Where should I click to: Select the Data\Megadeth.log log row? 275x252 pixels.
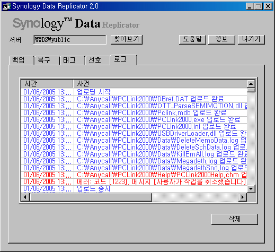tap(134, 161)
